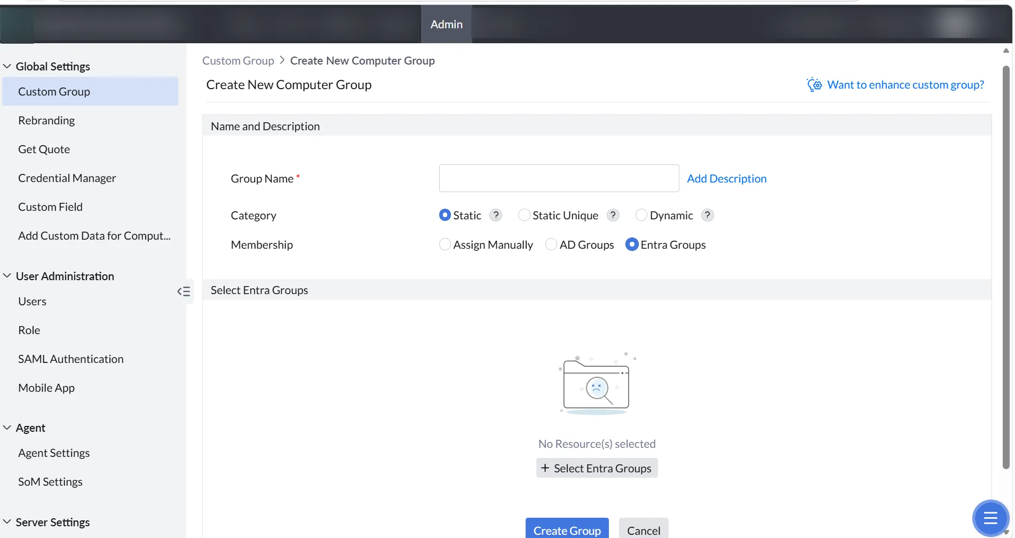Click the Add Description link
Viewport: 1015px width, 538px height.
[727, 178]
